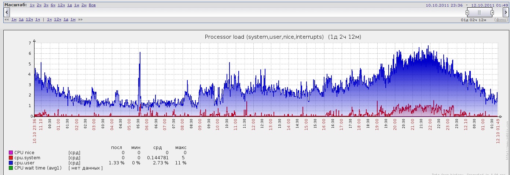Set zoom to 1д in Масштаб row
This screenshot has height=175, width=510.
pyautogui.click(x=70, y=5)
